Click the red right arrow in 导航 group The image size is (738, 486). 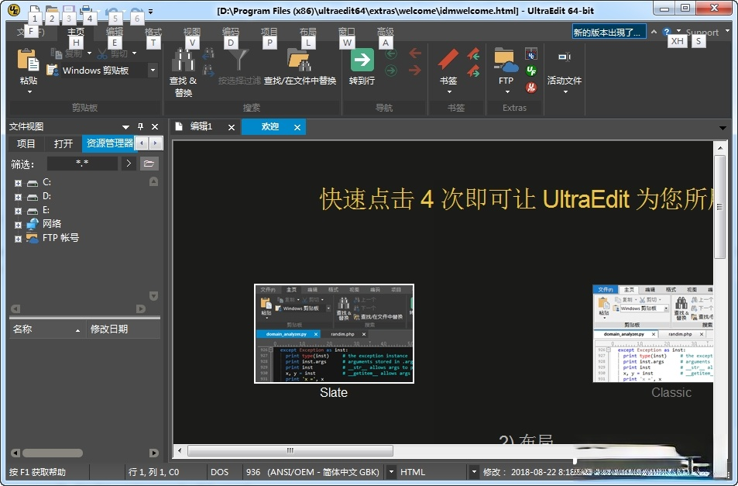414,71
